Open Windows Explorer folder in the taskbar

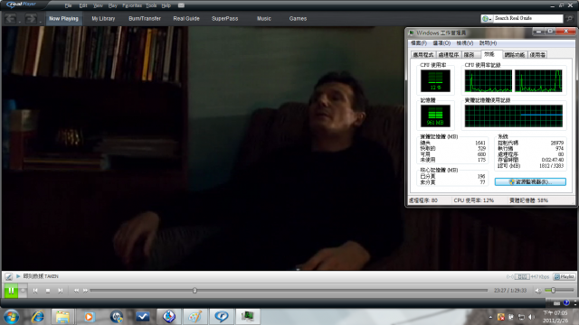[62, 317]
